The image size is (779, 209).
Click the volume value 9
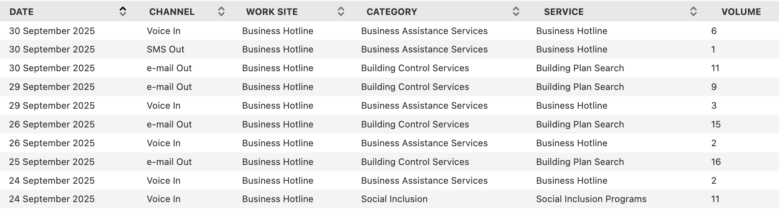click(x=714, y=87)
